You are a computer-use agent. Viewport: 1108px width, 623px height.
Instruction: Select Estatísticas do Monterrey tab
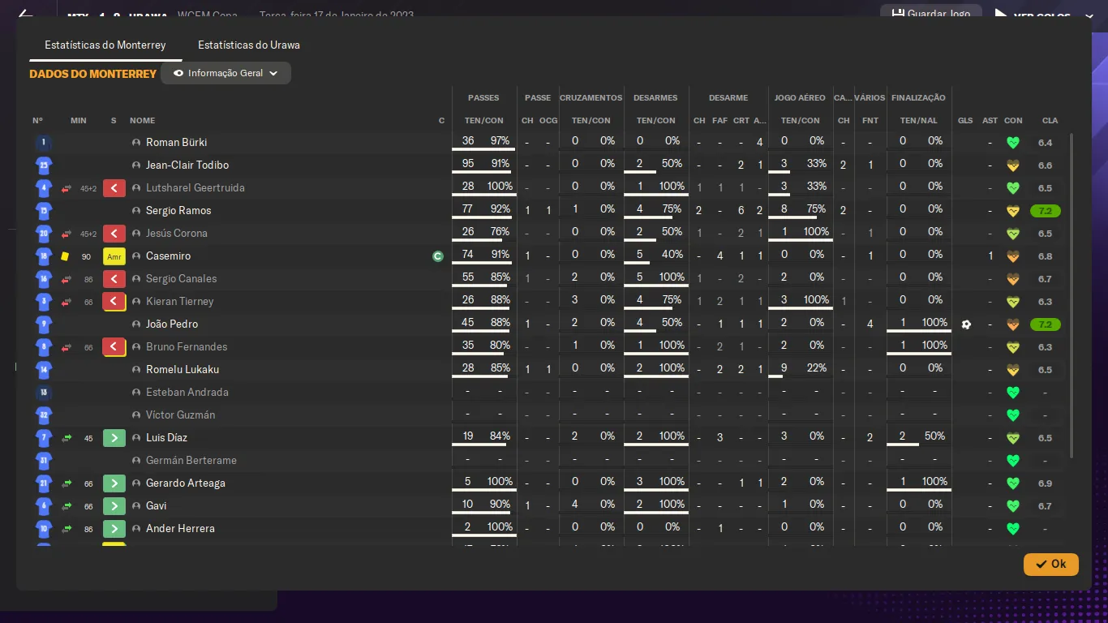tap(105, 45)
